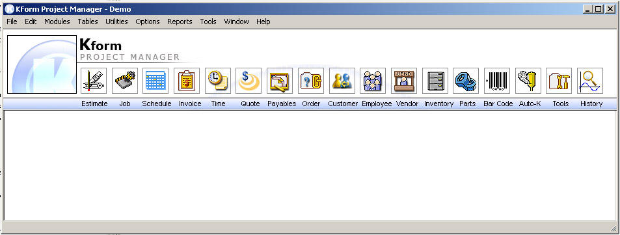Open the Quote dollar icon
The width and height of the screenshot is (620, 235).
tap(249, 81)
